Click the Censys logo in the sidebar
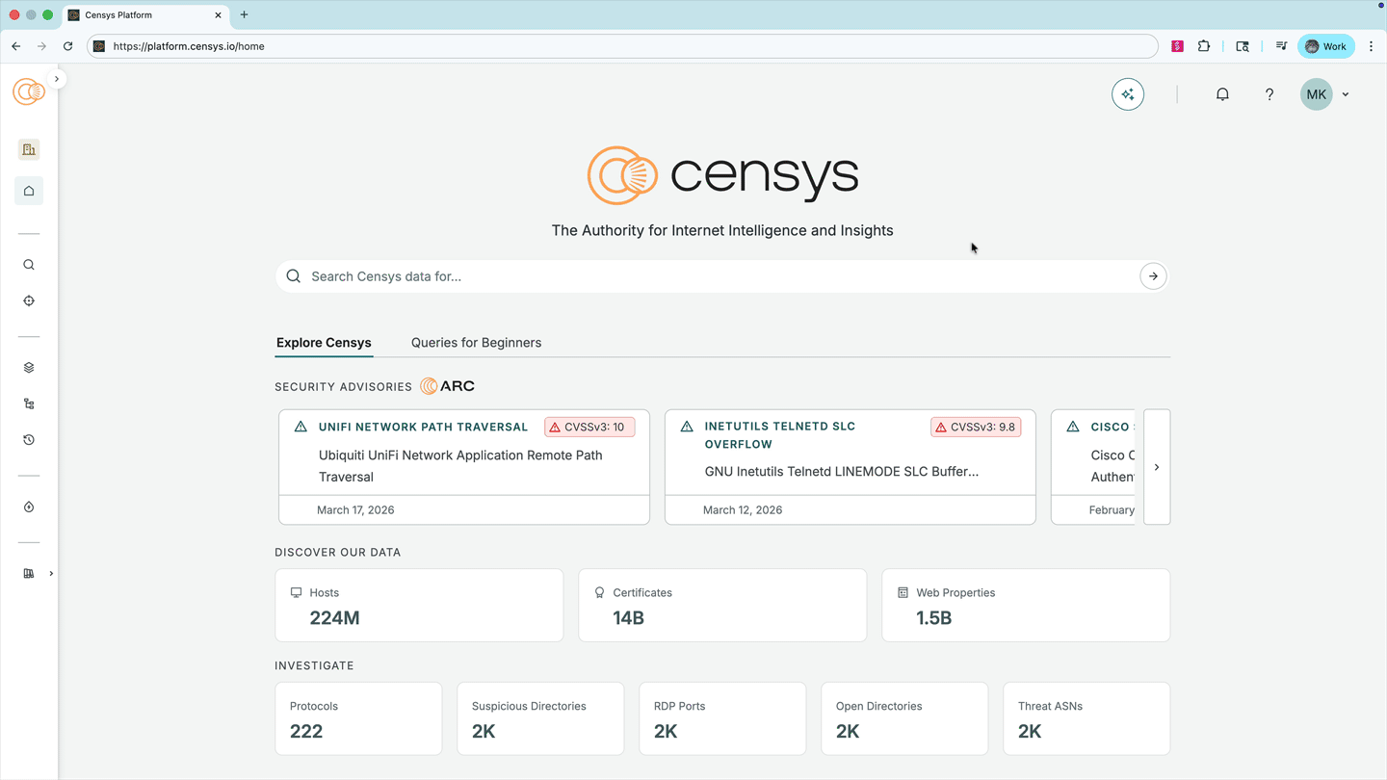 click(29, 91)
